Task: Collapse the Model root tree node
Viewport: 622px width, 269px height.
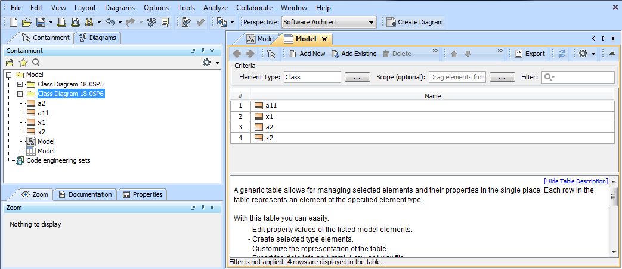Action: pos(10,75)
